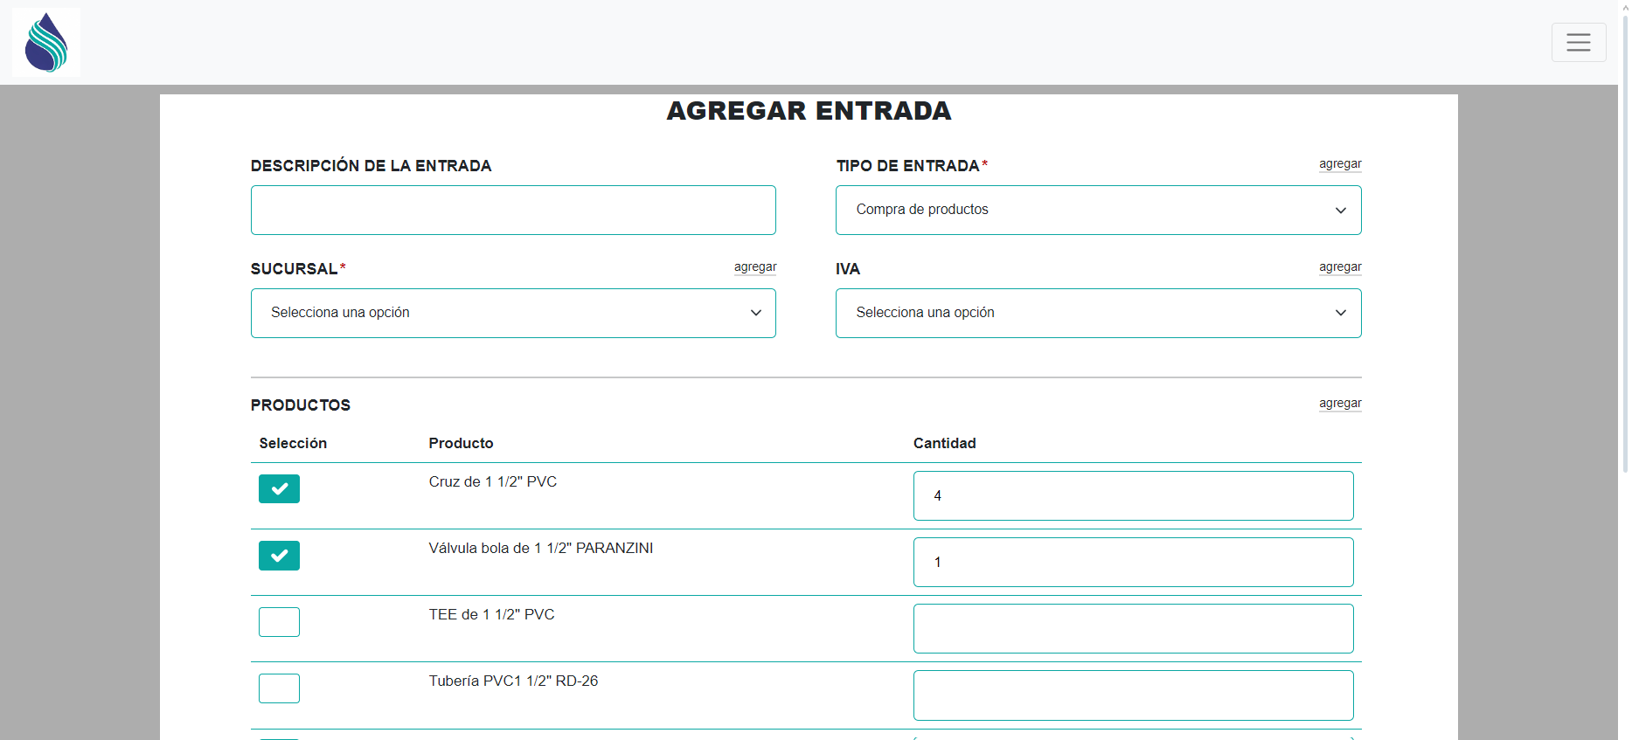Focus the Descripción de la Entrada field
The image size is (1632, 740).
coord(513,210)
